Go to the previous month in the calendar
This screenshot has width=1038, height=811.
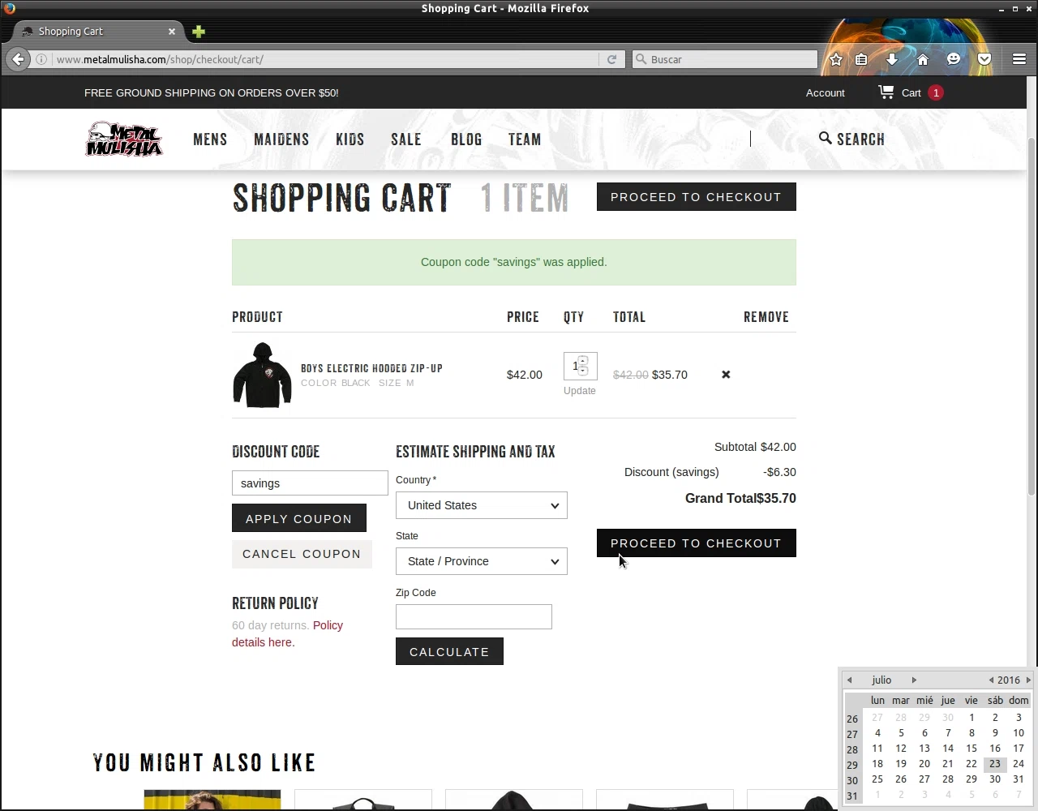(x=849, y=680)
